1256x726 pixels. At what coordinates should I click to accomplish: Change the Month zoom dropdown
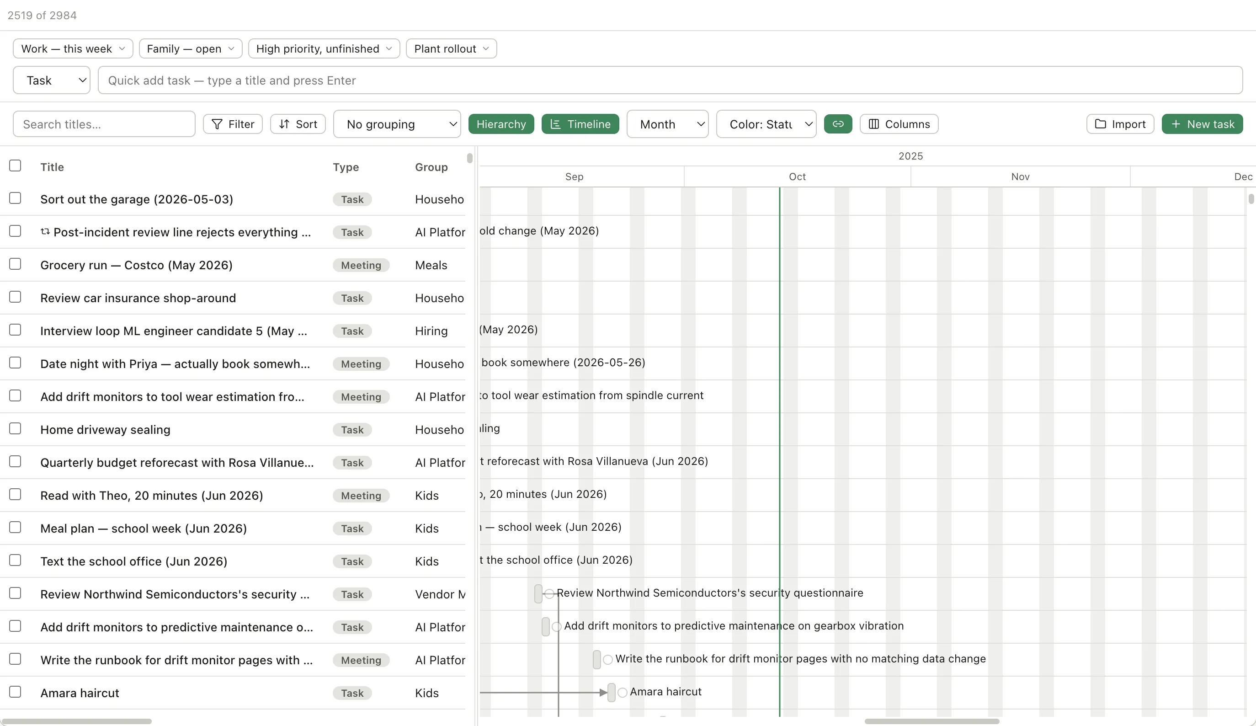(x=667, y=124)
